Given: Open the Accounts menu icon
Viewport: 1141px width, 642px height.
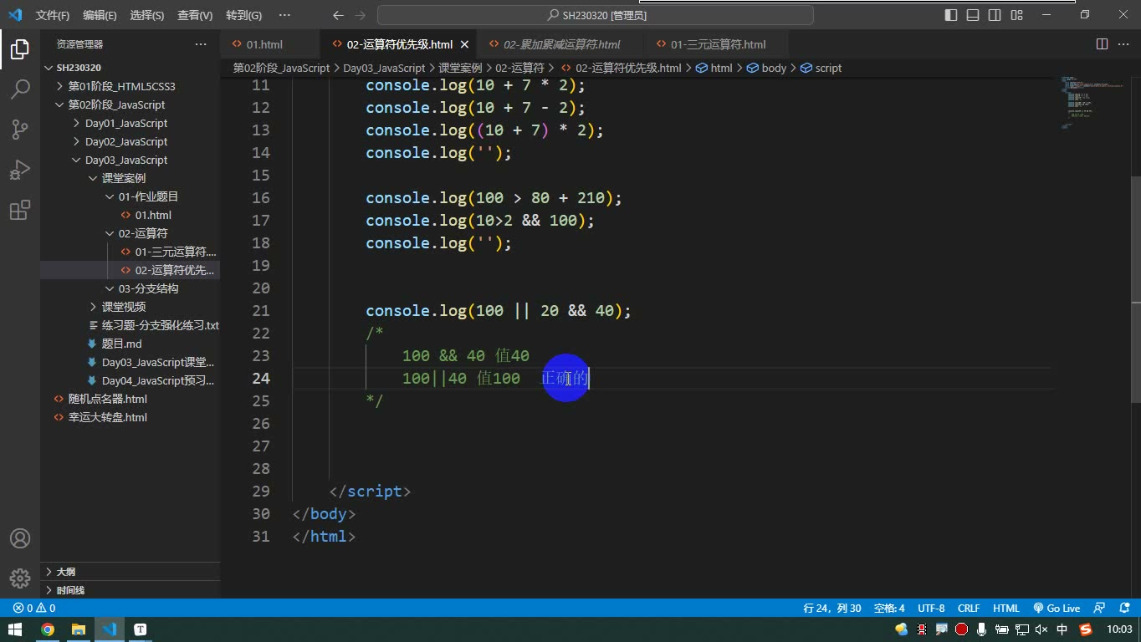Looking at the screenshot, I should (x=20, y=538).
